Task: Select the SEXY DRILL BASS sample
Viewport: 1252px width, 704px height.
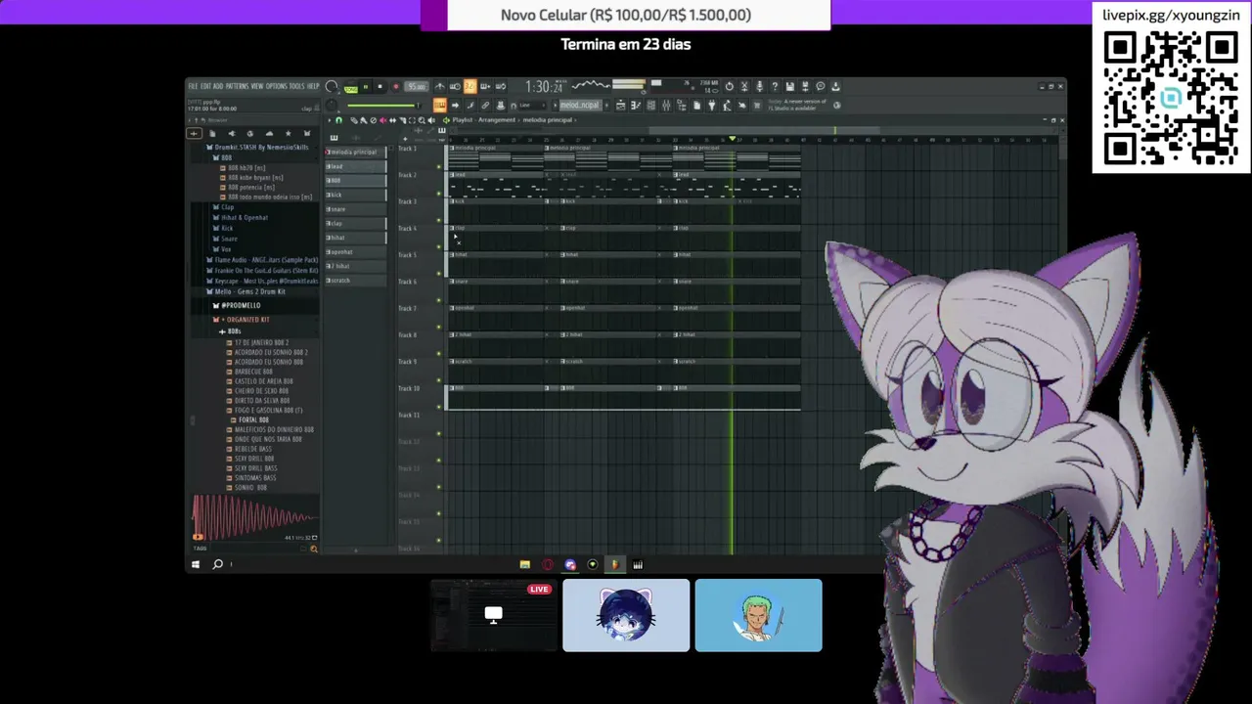Action: click(x=255, y=467)
